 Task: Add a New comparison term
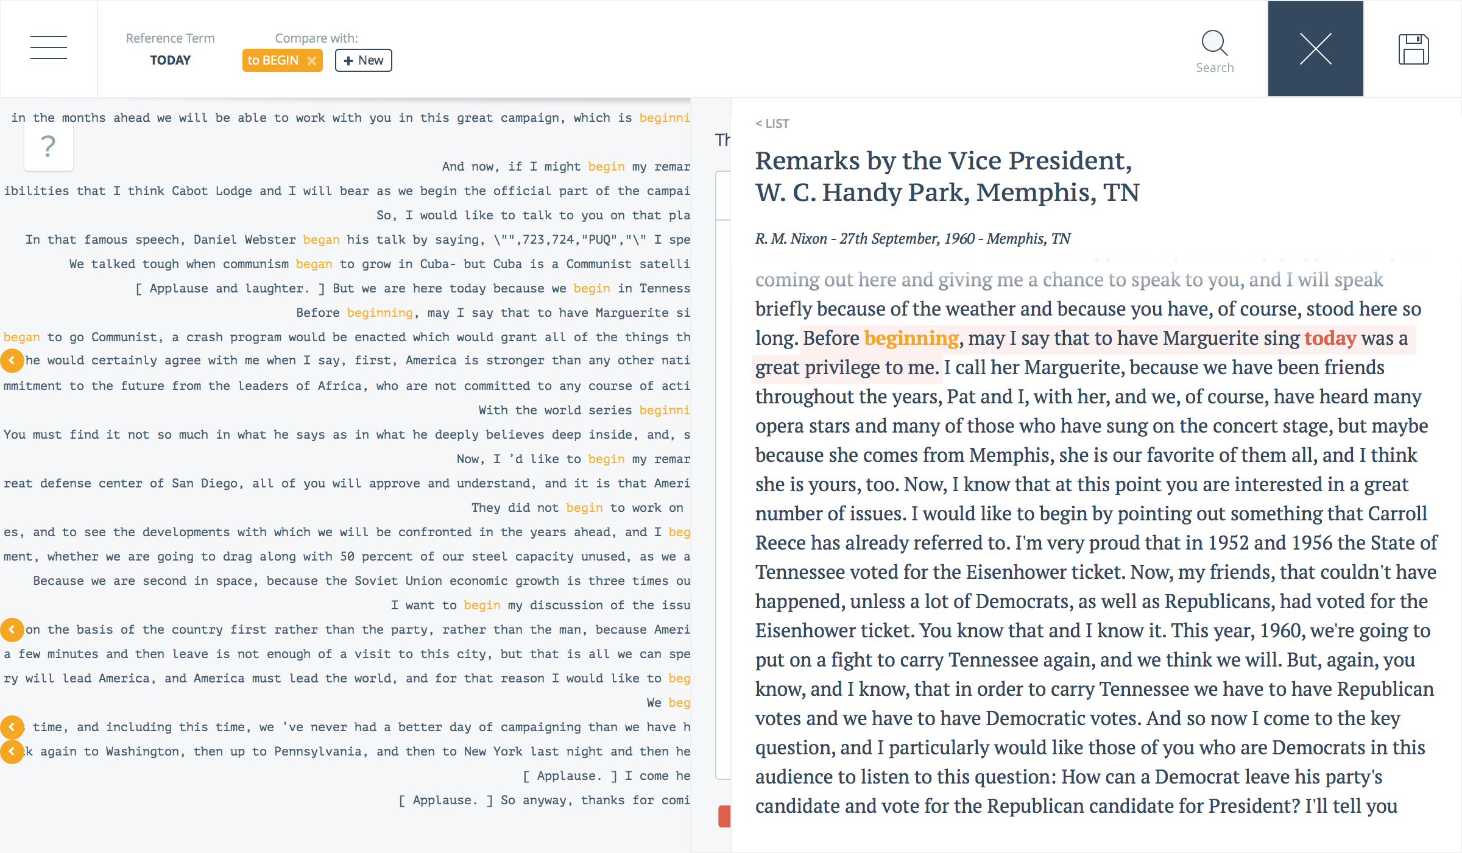pos(364,60)
